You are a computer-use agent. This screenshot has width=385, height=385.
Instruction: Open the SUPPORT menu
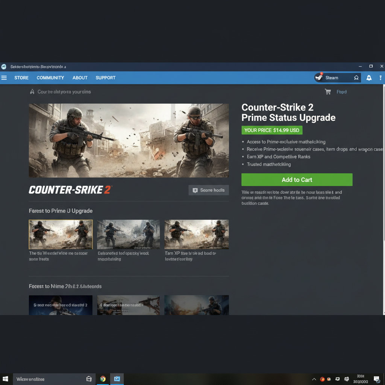(x=106, y=78)
